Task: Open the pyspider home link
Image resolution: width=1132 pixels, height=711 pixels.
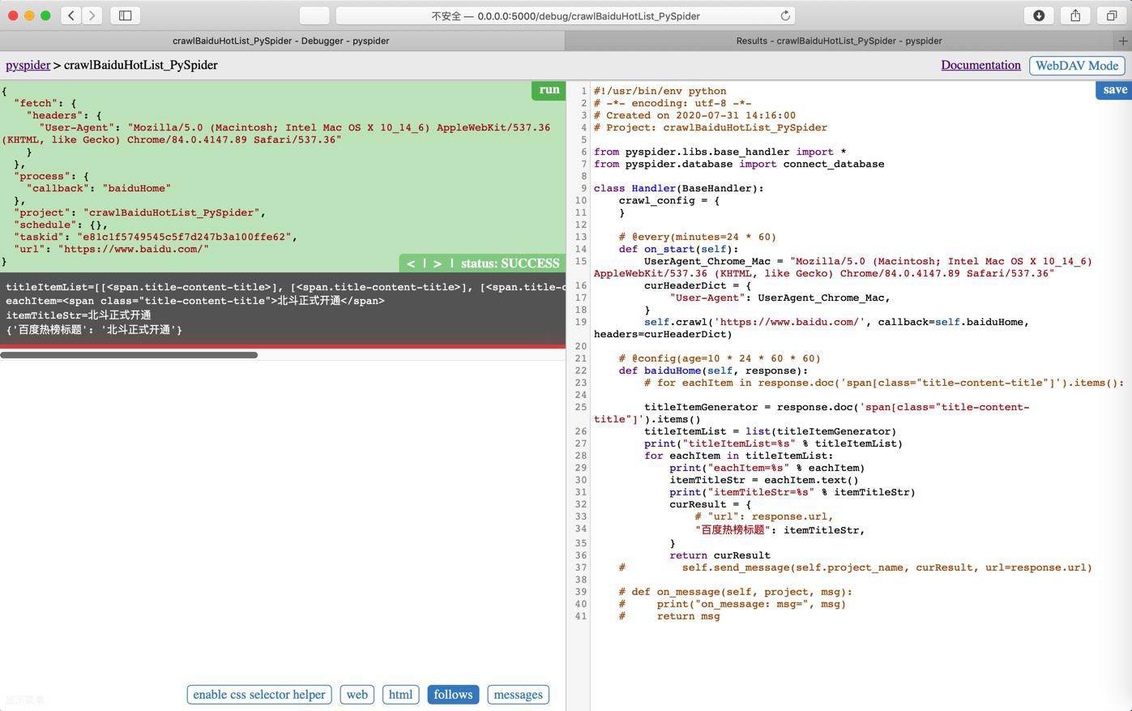Action: 28,65
